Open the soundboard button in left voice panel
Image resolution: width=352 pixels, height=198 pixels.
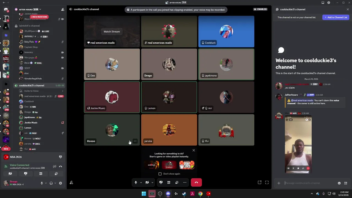tap(56, 174)
